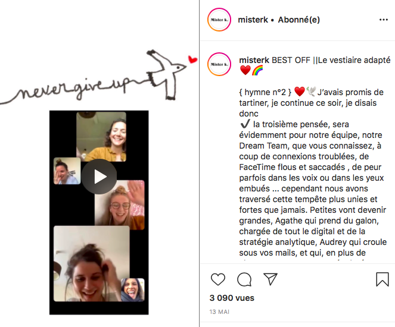Save post with bookmark icon
395x327 pixels.
pos(382,279)
